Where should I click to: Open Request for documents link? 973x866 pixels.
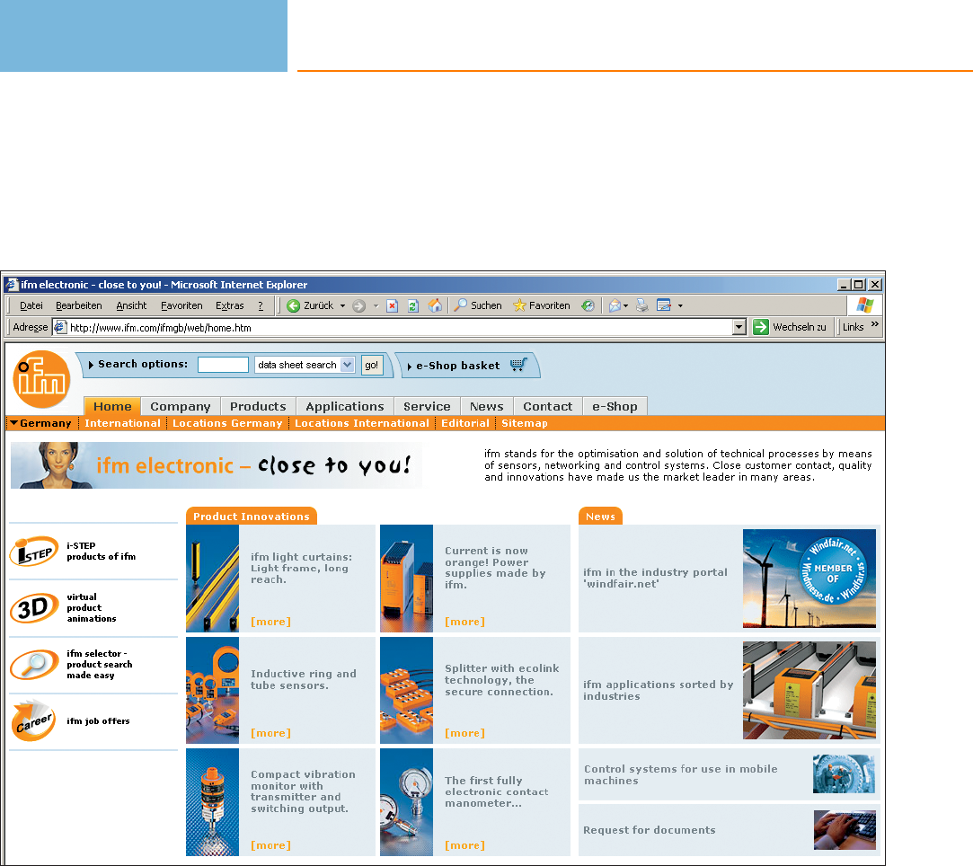649,830
